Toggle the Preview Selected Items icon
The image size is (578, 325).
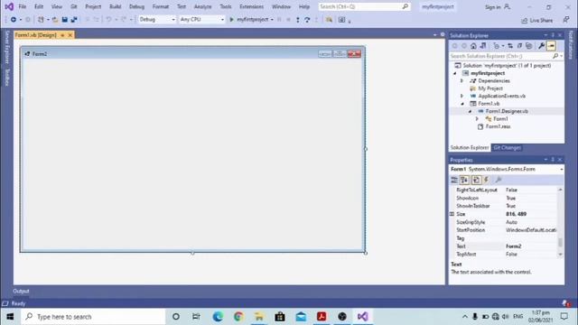click(551, 46)
